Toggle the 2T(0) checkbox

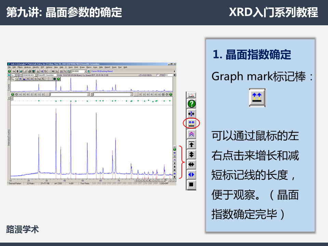(x=158, y=75)
